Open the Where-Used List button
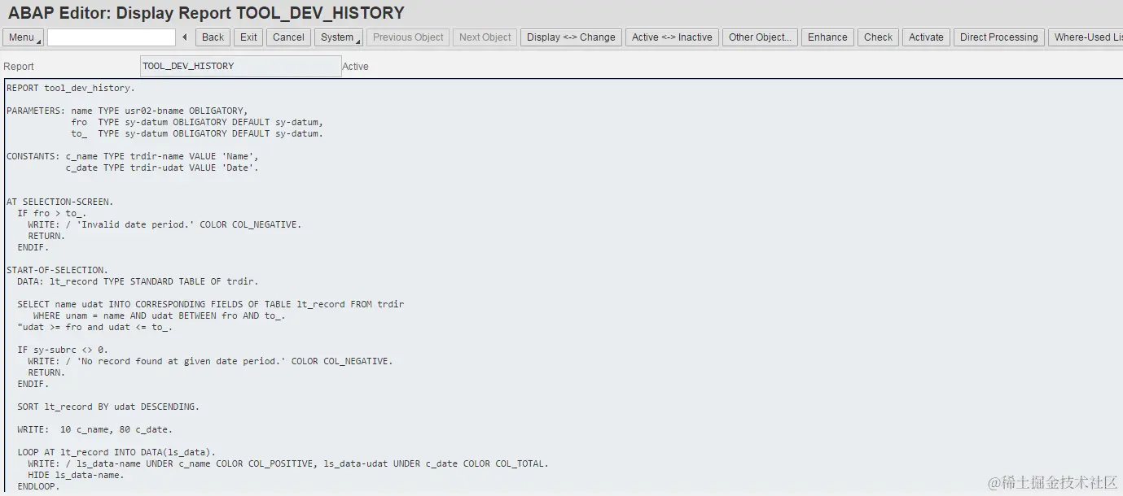Screen dimensions: 1123x496 pyautogui.click(x=1086, y=37)
